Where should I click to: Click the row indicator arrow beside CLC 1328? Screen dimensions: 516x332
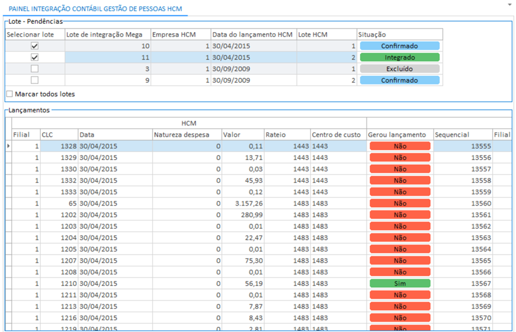tap(8, 146)
